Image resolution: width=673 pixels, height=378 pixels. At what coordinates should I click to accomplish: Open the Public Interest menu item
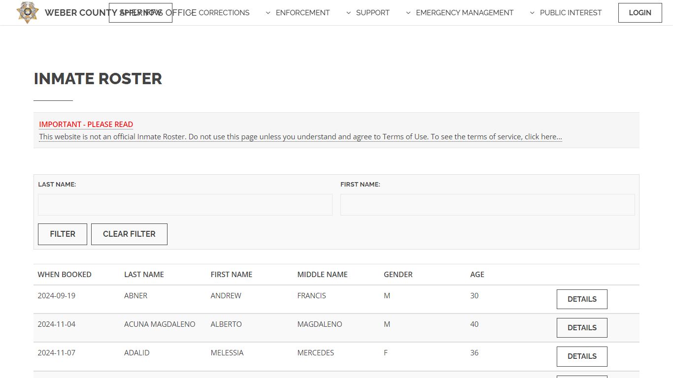pyautogui.click(x=571, y=13)
